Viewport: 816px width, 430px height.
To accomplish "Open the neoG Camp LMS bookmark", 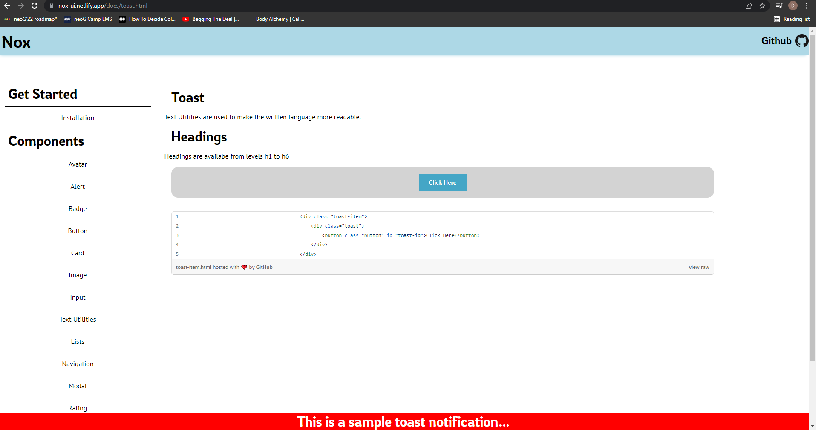I will click(x=88, y=19).
